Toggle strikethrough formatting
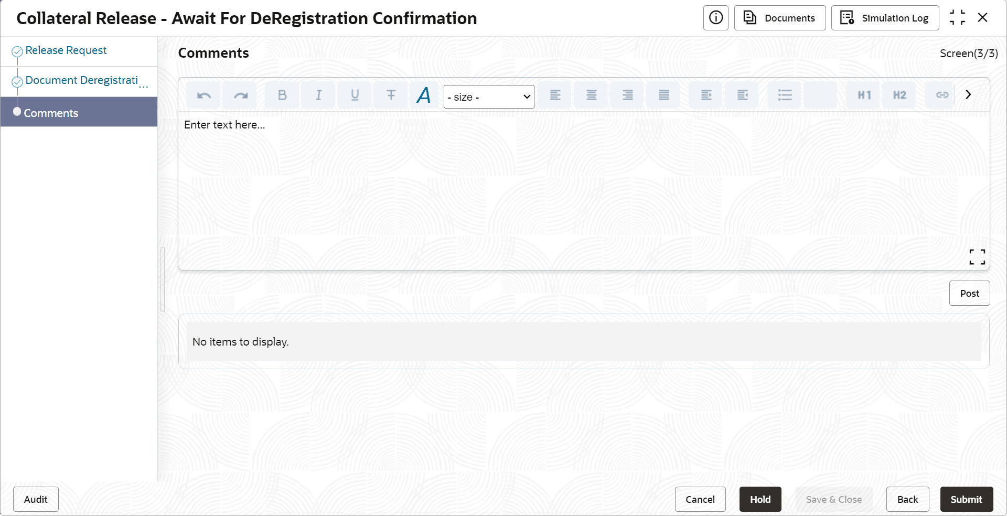Image resolution: width=1007 pixels, height=516 pixels. click(x=391, y=95)
